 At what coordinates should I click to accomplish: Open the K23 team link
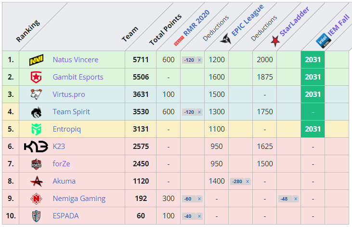pos(59,147)
